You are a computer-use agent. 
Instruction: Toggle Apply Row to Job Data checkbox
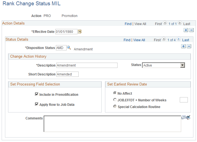(x=37, y=104)
